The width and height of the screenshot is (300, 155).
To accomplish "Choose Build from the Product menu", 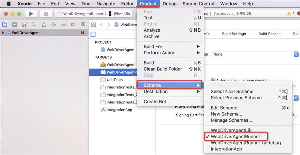I will [x=170, y=63].
